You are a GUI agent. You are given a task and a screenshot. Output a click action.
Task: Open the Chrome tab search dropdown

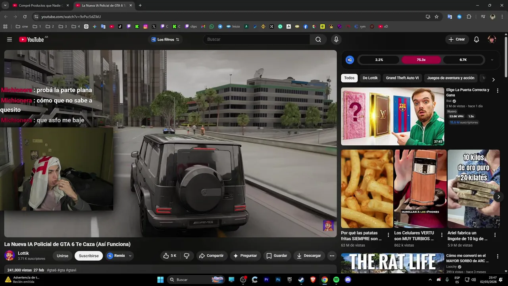click(5, 6)
